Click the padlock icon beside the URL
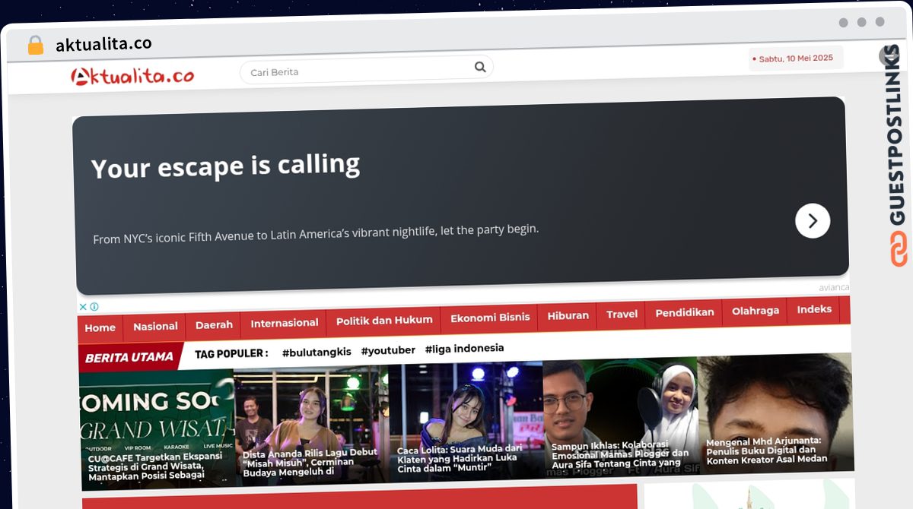The height and width of the screenshot is (509, 913). tap(35, 46)
